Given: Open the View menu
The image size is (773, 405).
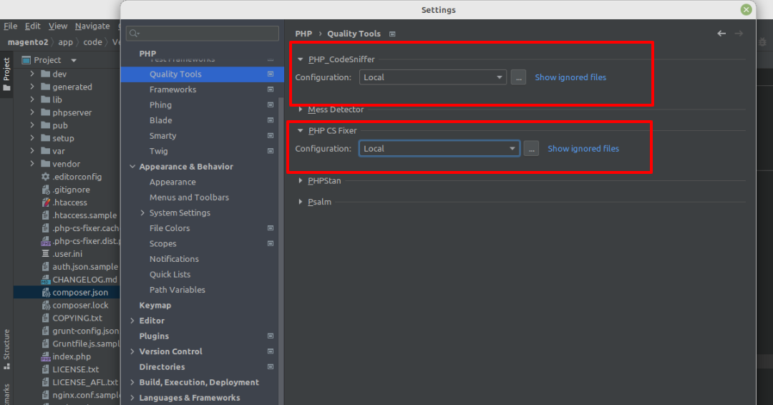Looking at the screenshot, I should (x=58, y=26).
